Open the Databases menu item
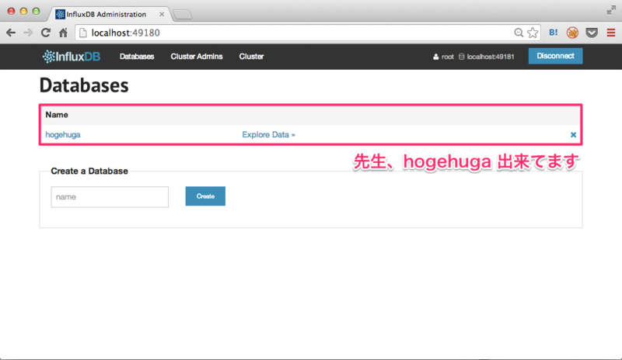The image size is (622, 360). [x=137, y=57]
